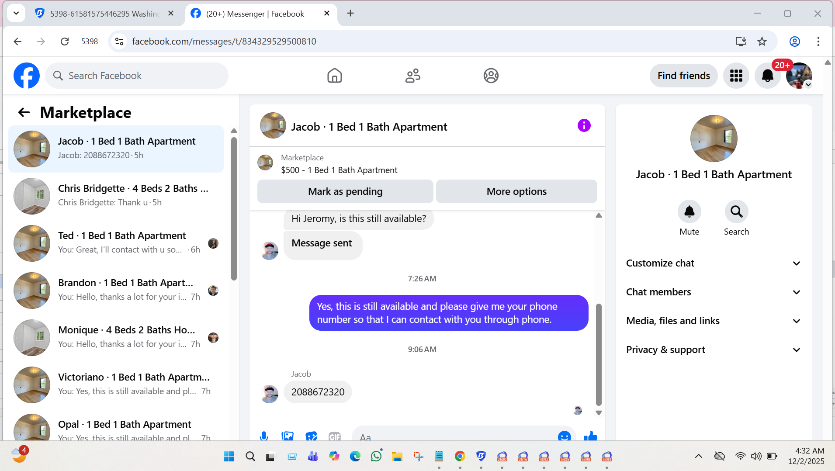Open conversation information purple icon
The height and width of the screenshot is (471, 835).
(584, 126)
